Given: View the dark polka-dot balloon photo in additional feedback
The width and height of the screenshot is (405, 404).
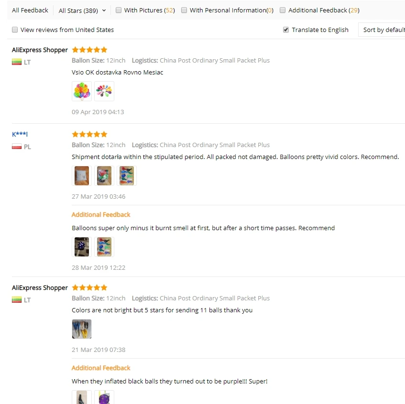Looking at the screenshot, I should 82,247.
